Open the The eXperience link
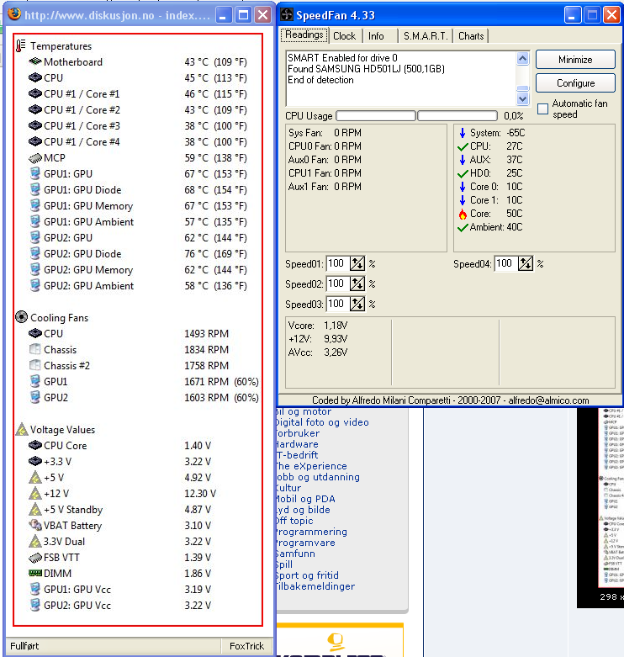Image resolution: width=624 pixels, height=657 pixels. pyautogui.click(x=312, y=466)
